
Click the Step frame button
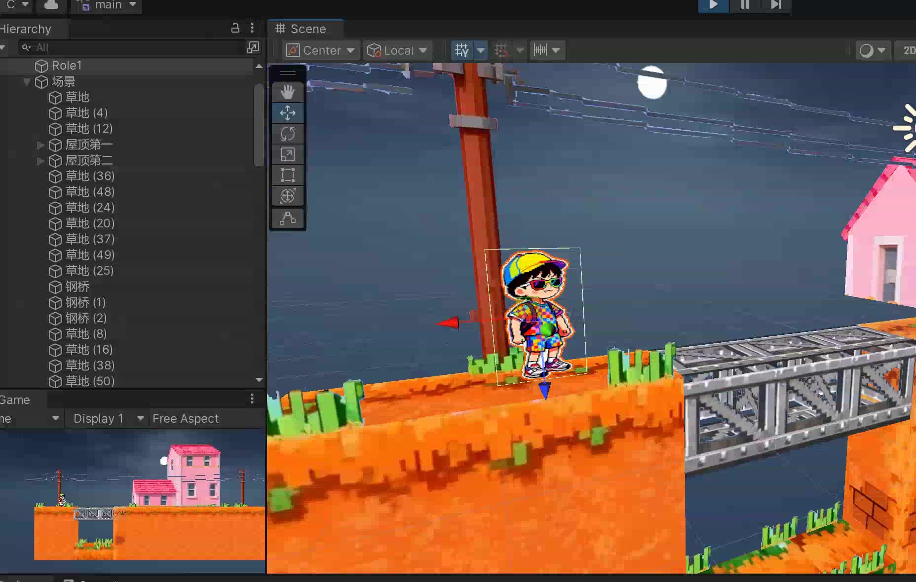point(776,5)
